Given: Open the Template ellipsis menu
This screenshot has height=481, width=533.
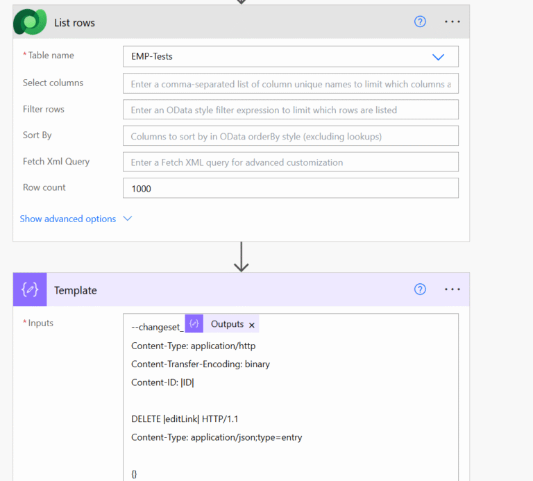Looking at the screenshot, I should point(452,289).
